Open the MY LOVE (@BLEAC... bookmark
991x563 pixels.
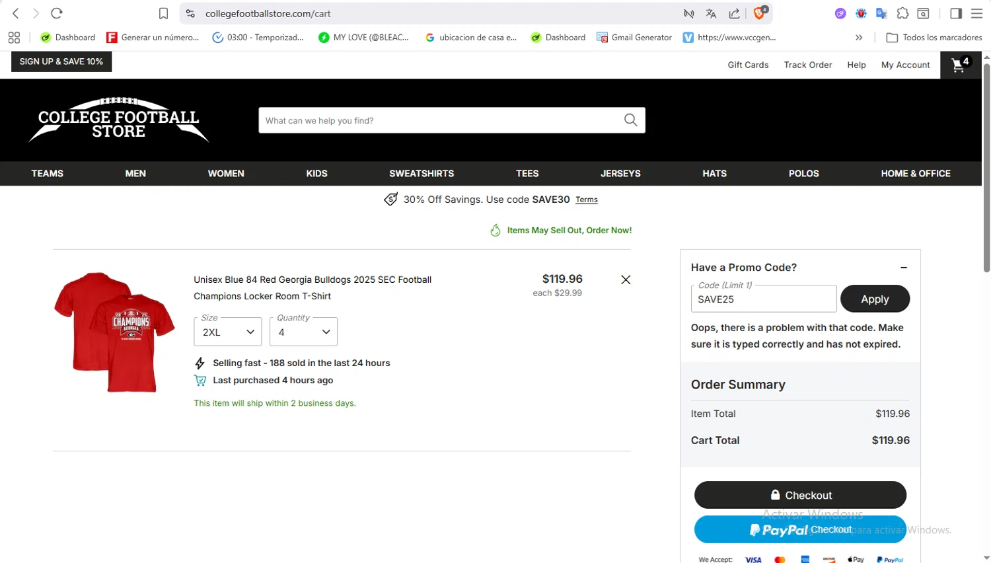[x=363, y=38]
